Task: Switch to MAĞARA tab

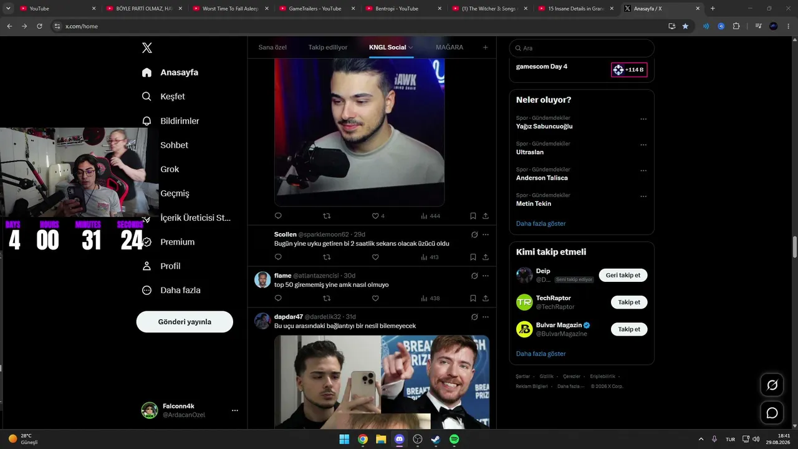Action: click(449, 47)
